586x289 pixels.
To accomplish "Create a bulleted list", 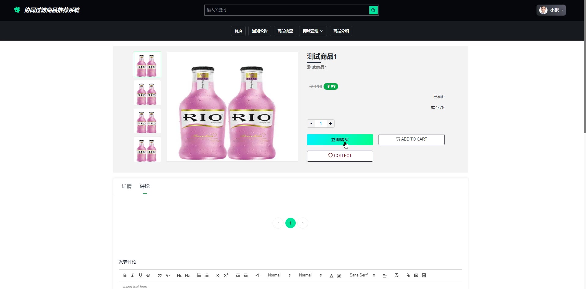I will point(207,275).
